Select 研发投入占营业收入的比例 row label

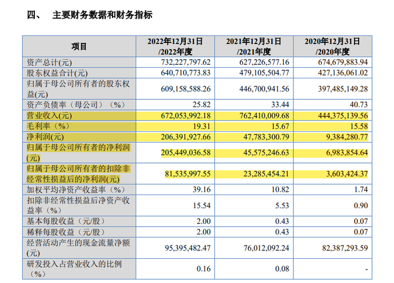pyautogui.click(x=74, y=269)
